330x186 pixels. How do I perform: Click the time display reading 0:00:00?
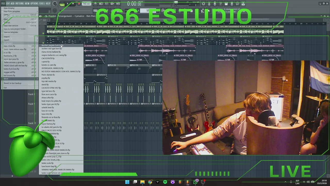134,4
